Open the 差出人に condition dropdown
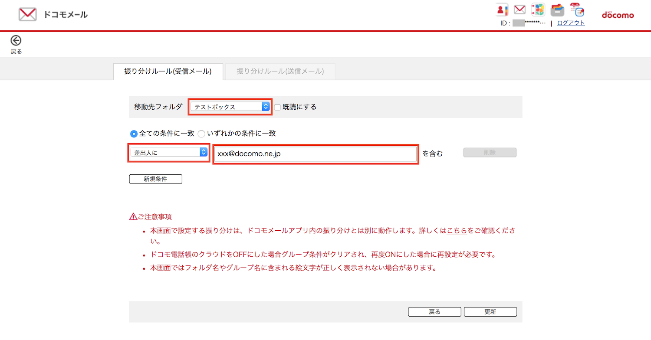The width and height of the screenshot is (651, 340). pyautogui.click(x=169, y=152)
